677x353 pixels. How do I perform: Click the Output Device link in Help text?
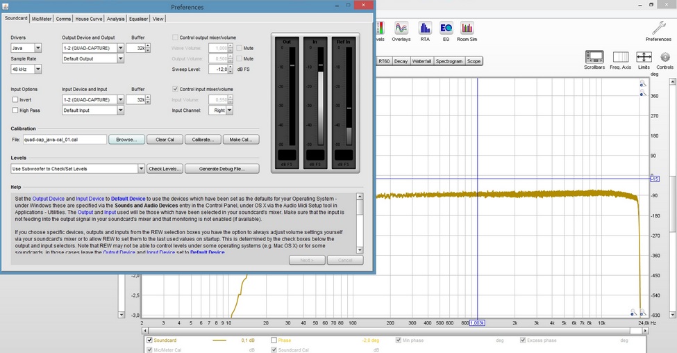pos(49,199)
